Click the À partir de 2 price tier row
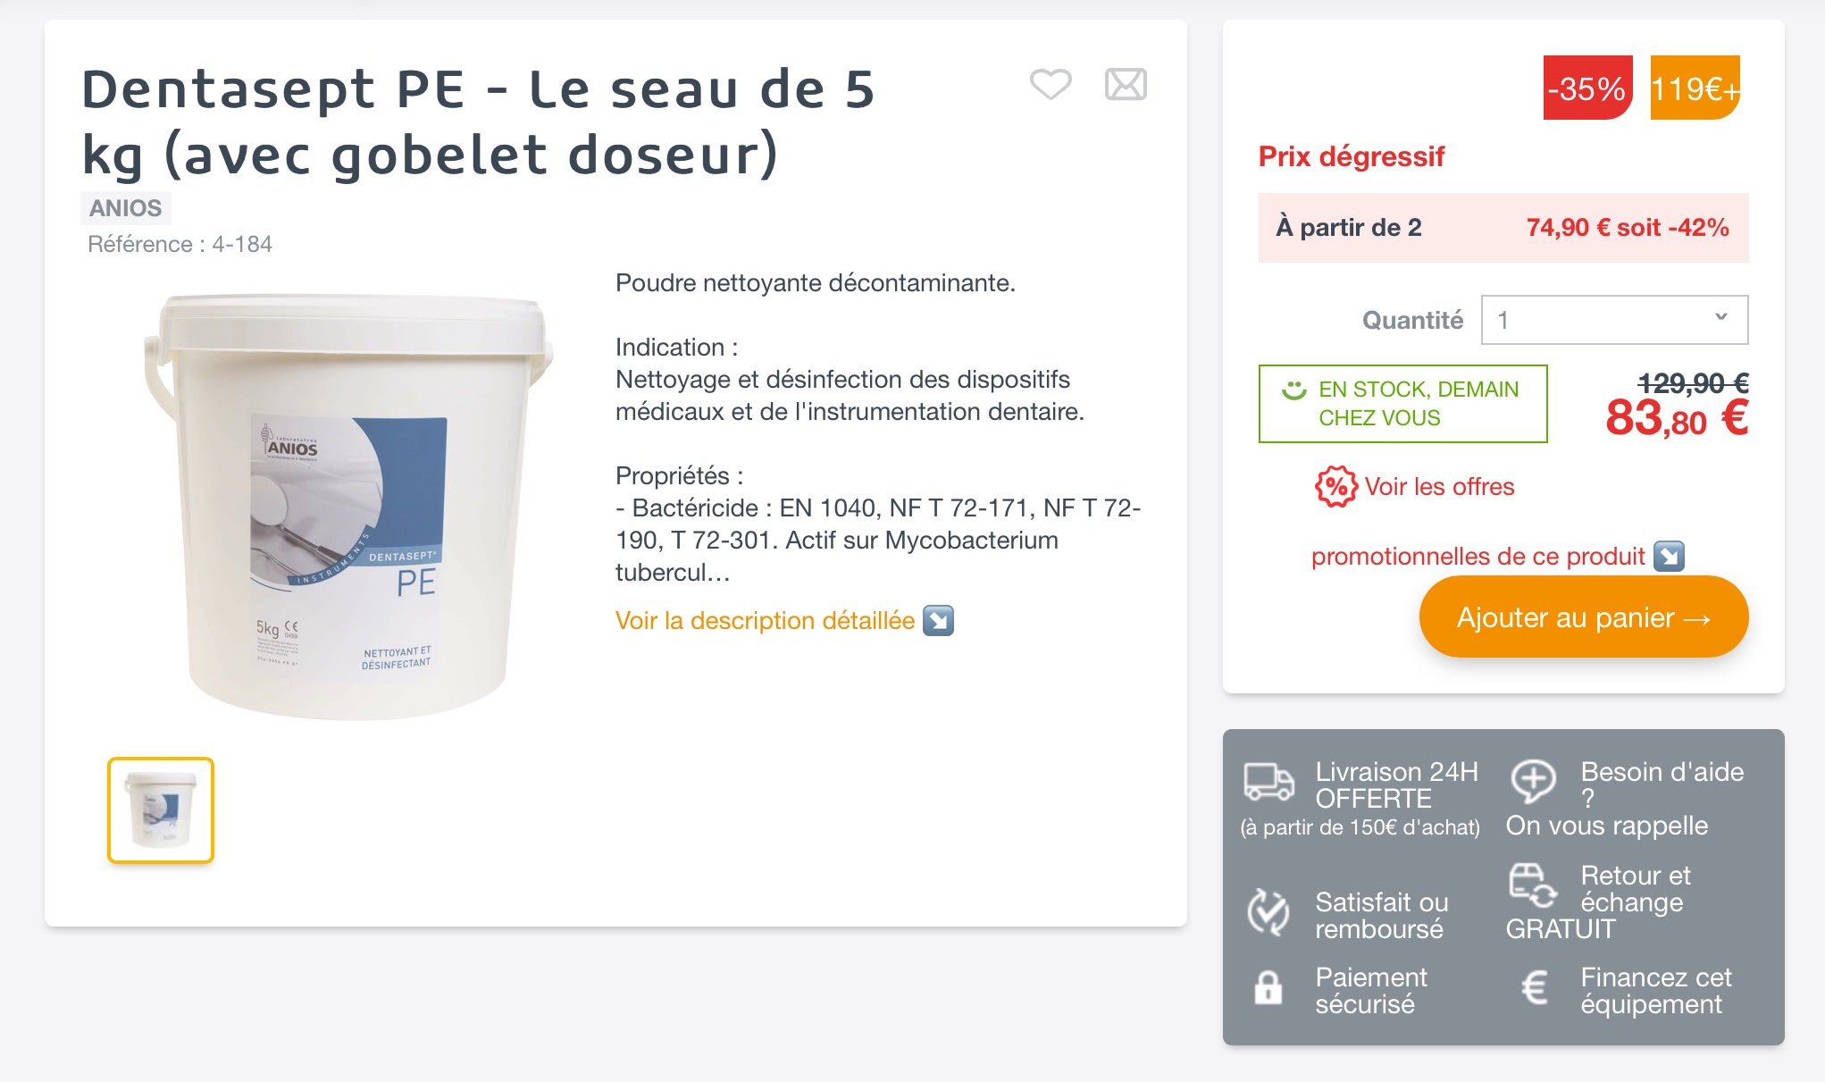 coord(1503,227)
